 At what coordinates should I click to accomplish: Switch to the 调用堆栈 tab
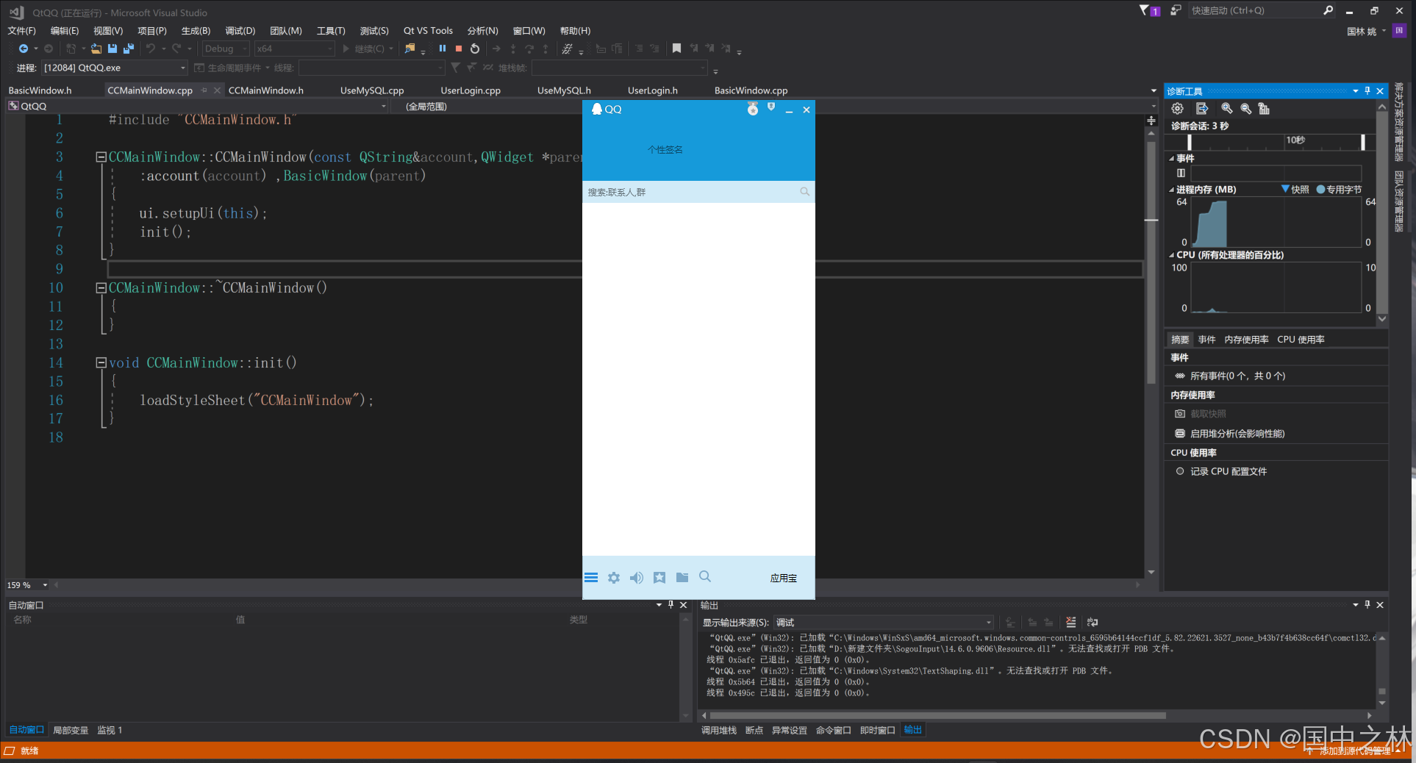click(x=718, y=730)
